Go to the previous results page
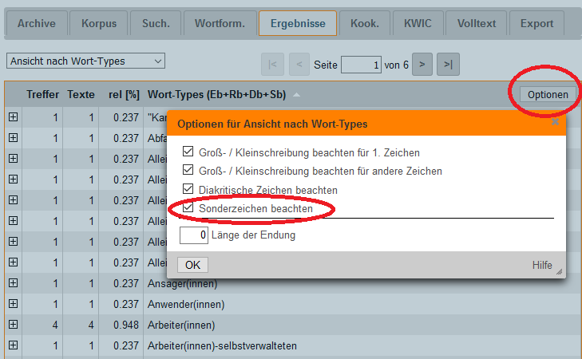The width and height of the screenshot is (582, 359). point(299,65)
